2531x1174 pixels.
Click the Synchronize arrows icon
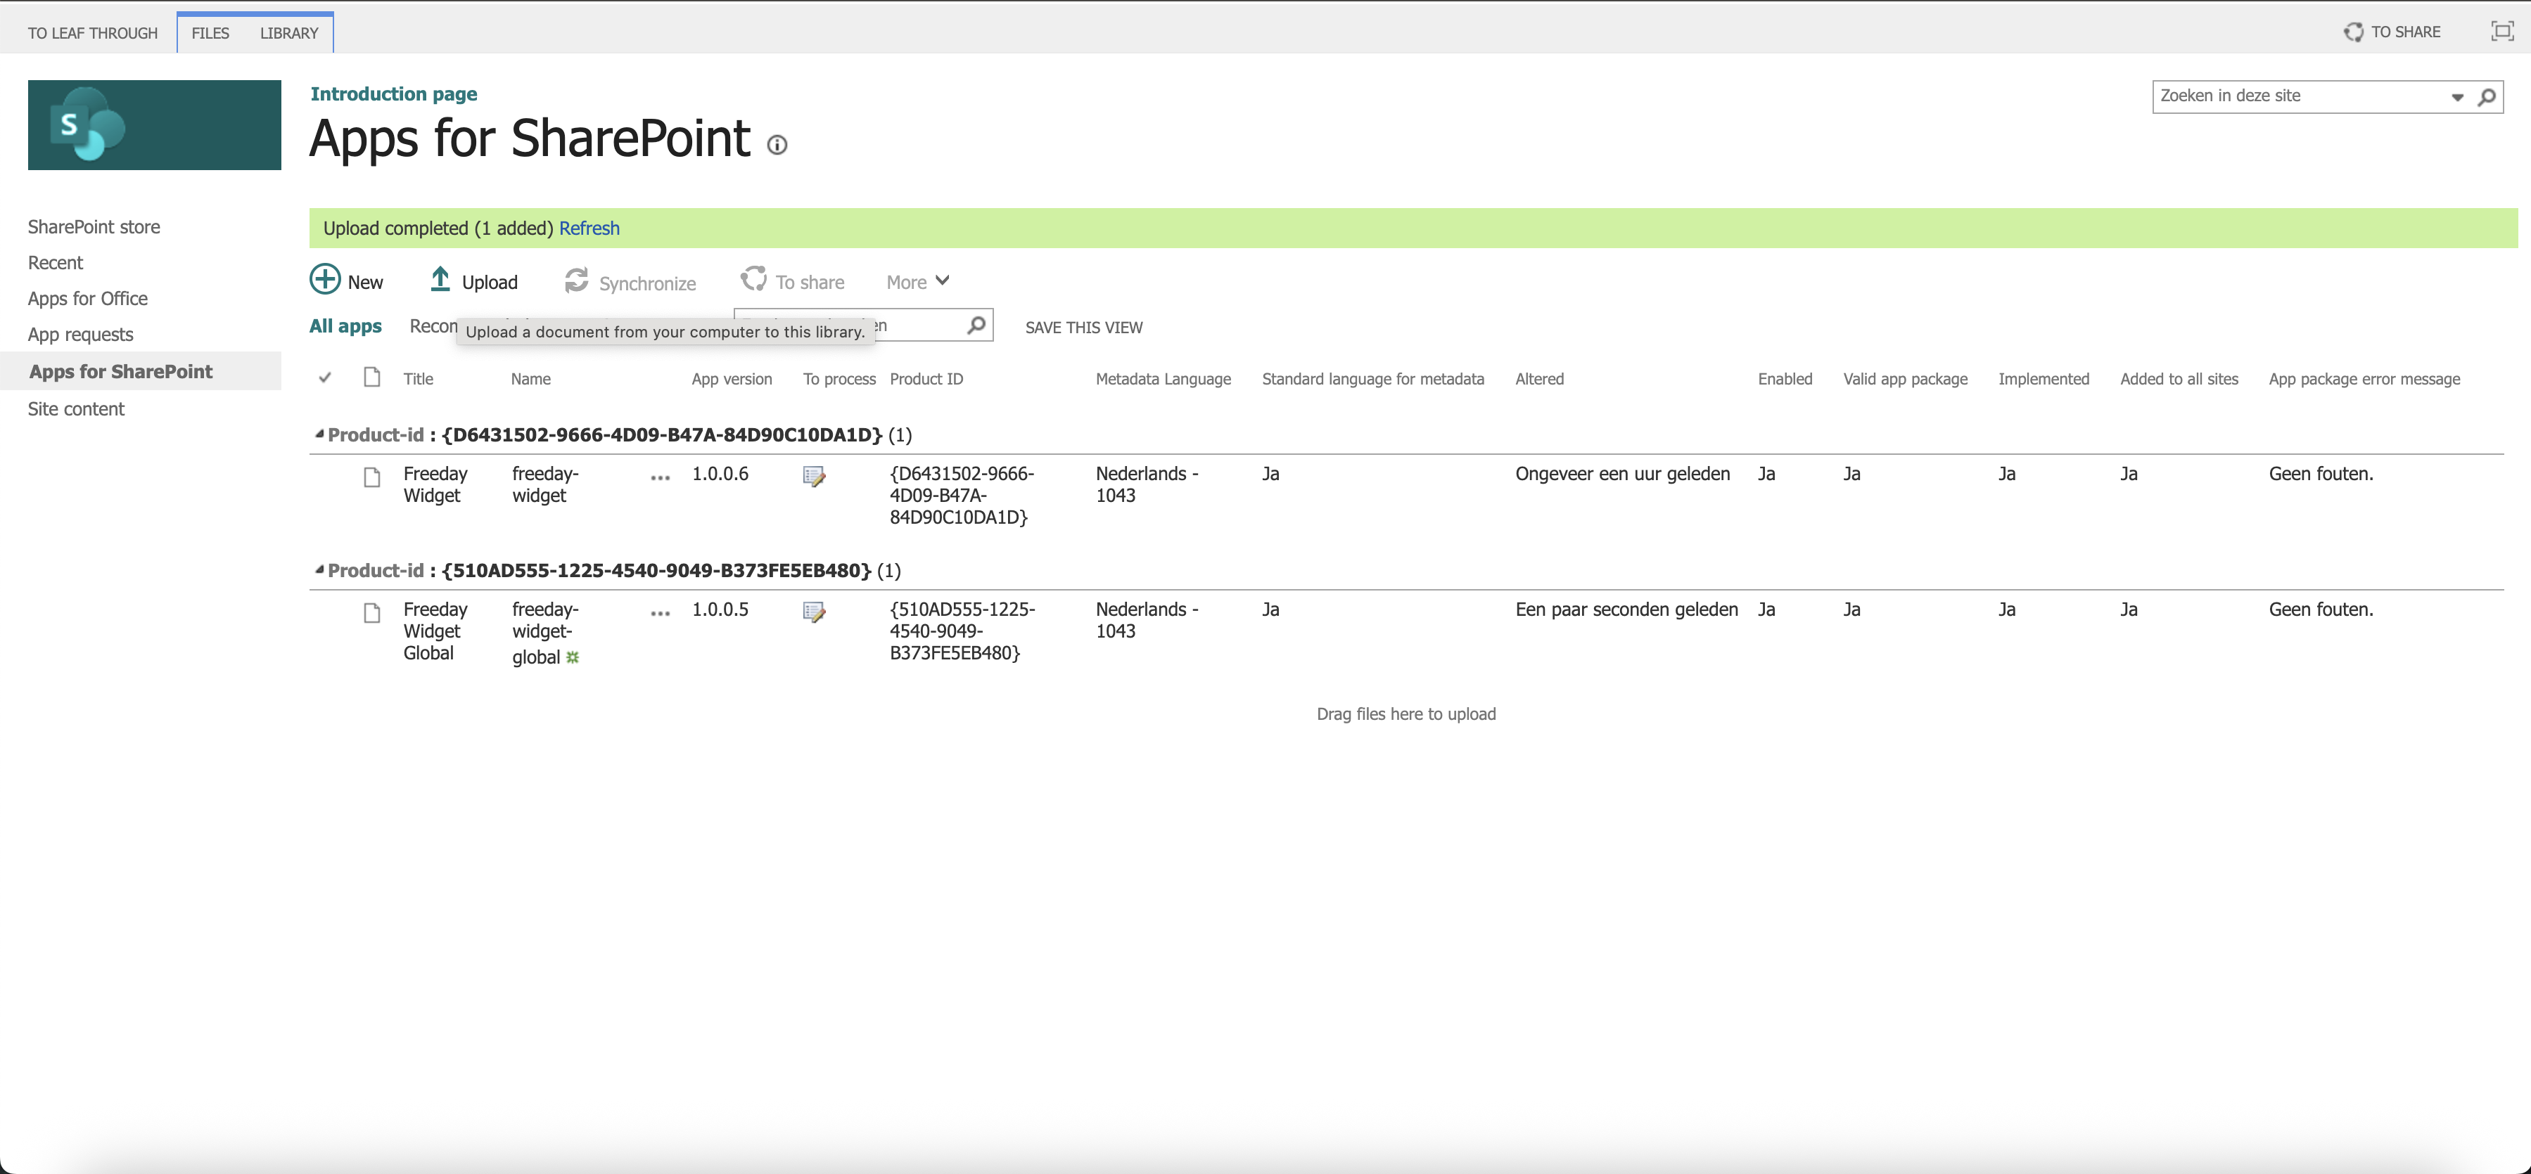click(577, 280)
